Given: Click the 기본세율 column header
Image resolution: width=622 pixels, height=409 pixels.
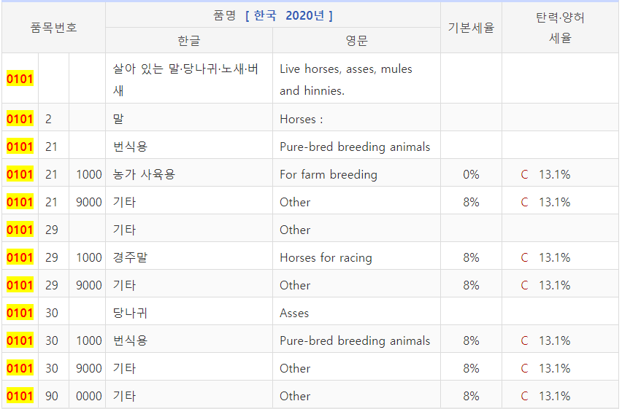Looking at the screenshot, I should pyautogui.click(x=471, y=28).
